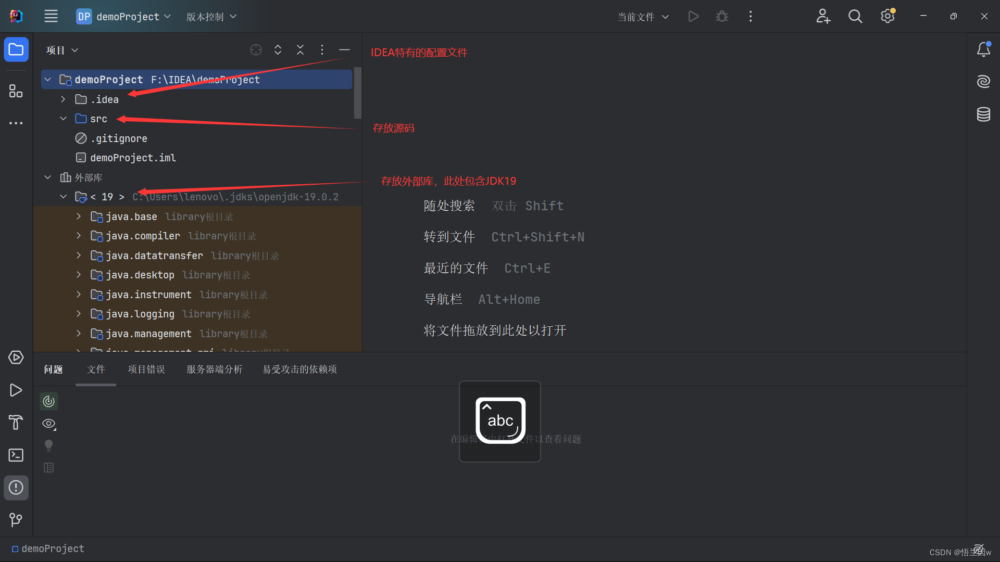This screenshot has width=1000, height=562.
Task: Collapse the demoProject root node
Action: [48, 80]
